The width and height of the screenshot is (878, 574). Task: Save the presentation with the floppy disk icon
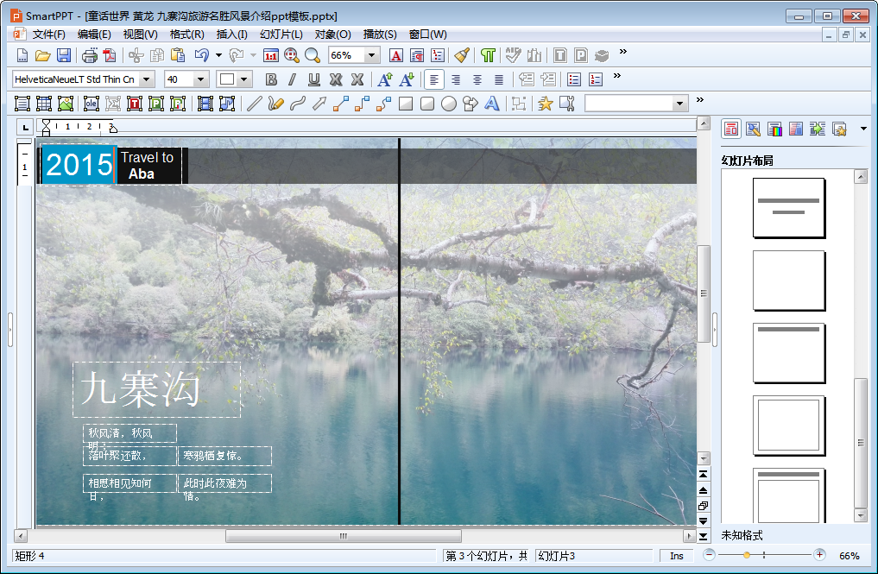coord(64,55)
